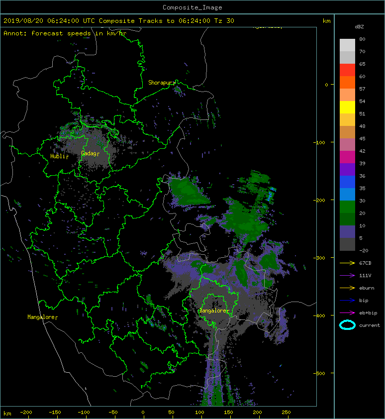Click the yellow 67CB track arrow
Viewport: 385px width, 419px height.
click(347, 263)
